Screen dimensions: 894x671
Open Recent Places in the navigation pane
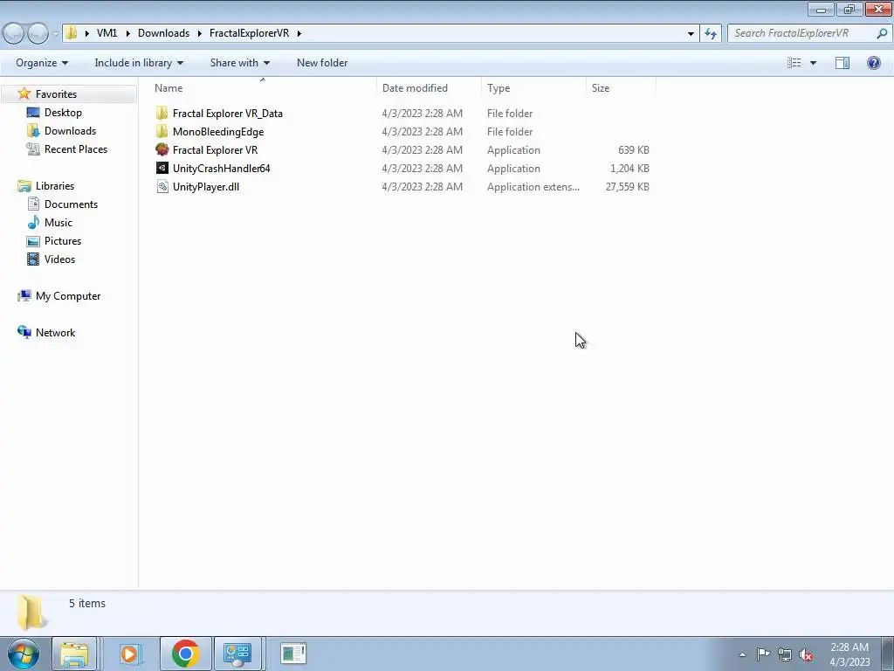[76, 149]
